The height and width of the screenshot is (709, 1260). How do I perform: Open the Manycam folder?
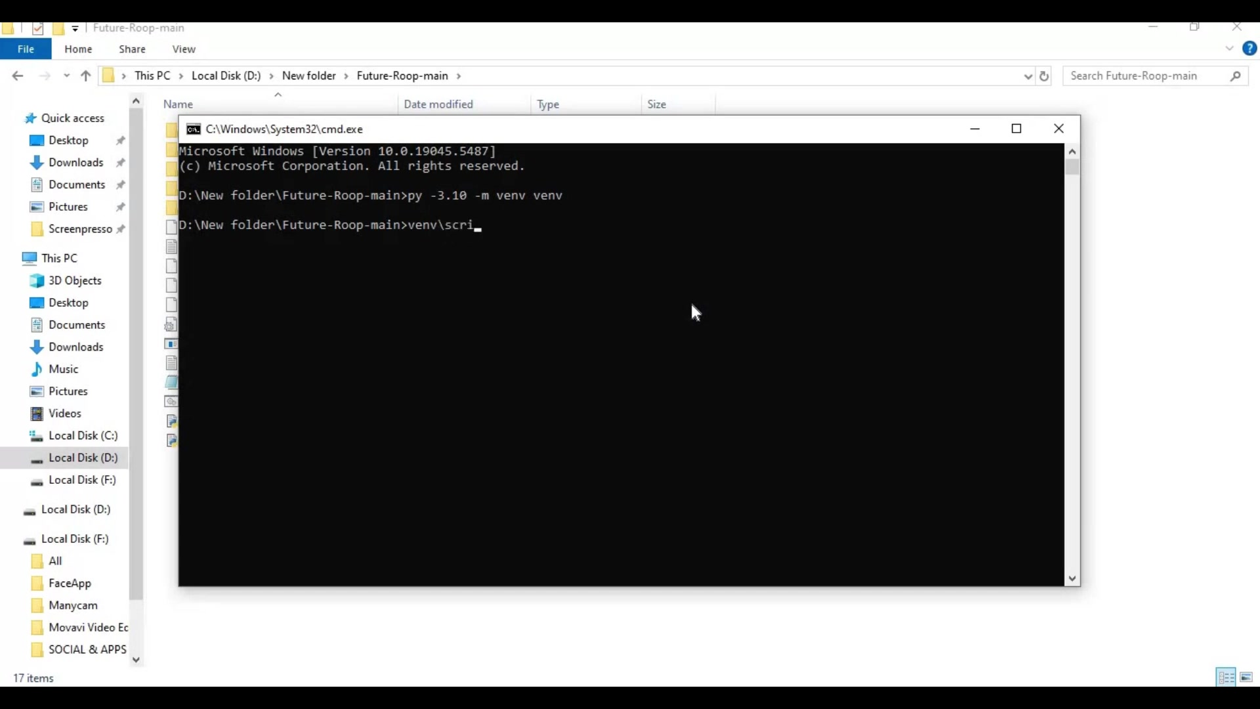click(73, 606)
